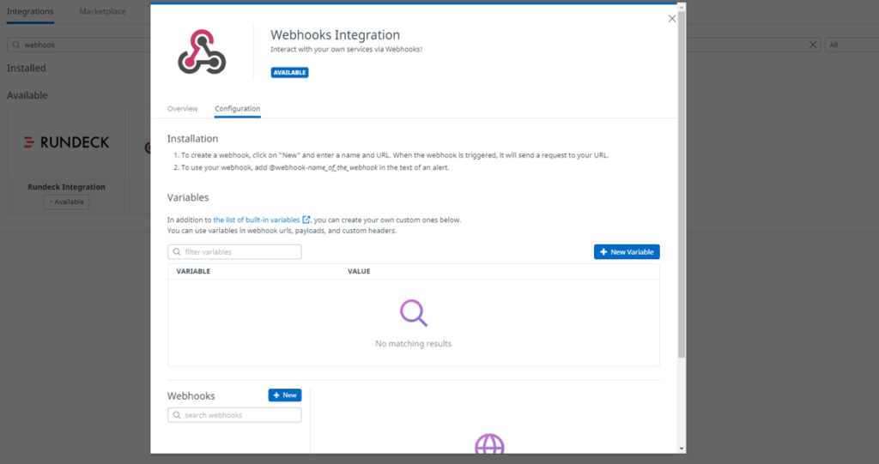The height and width of the screenshot is (464, 879).
Task: Click the Installed section heading
Action: tap(27, 68)
